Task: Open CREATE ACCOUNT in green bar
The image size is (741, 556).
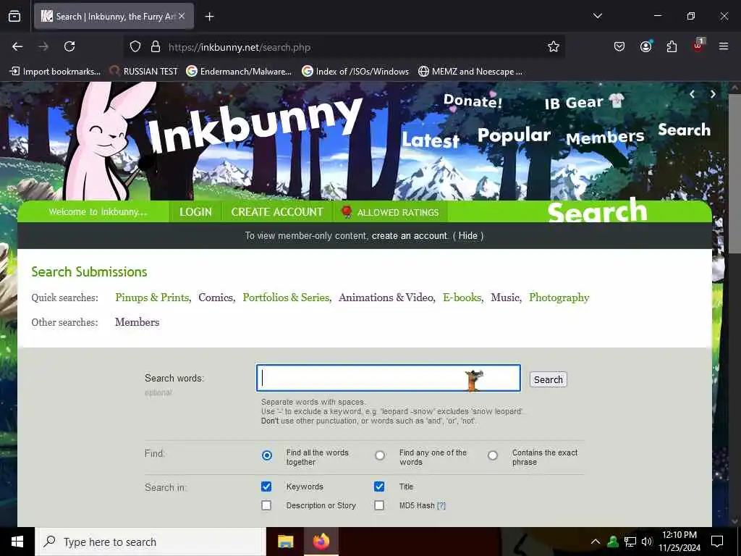Action: point(277,212)
